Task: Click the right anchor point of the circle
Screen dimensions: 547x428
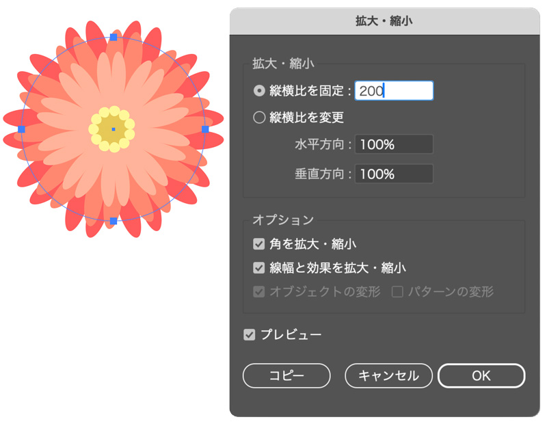Action: (x=205, y=129)
